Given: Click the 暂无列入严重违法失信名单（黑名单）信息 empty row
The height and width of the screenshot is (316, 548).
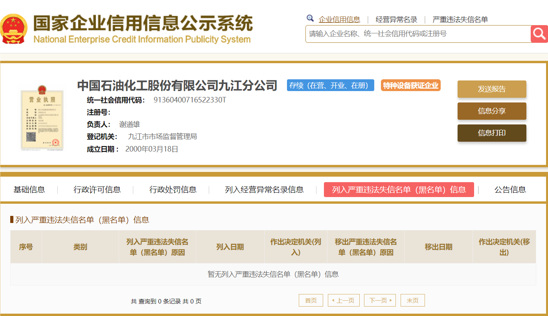Looking at the screenshot, I should click(273, 274).
